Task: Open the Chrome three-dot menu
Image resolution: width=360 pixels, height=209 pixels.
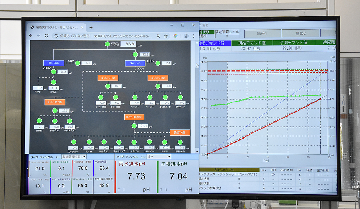Action: (194, 36)
